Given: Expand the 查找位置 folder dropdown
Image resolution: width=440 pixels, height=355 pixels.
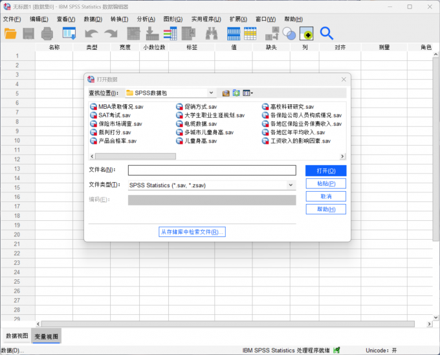Looking at the screenshot, I should pyautogui.click(x=212, y=93).
